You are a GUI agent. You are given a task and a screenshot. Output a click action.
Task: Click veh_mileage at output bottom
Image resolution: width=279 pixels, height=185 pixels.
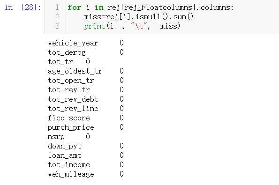(x=71, y=174)
